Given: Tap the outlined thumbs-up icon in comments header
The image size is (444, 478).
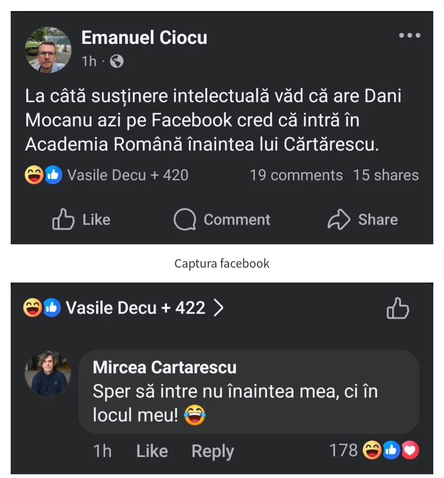Looking at the screenshot, I should click(x=398, y=308).
